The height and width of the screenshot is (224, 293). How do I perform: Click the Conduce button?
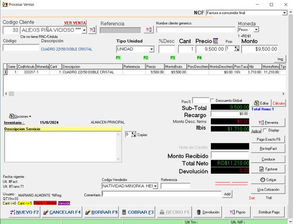268,159
